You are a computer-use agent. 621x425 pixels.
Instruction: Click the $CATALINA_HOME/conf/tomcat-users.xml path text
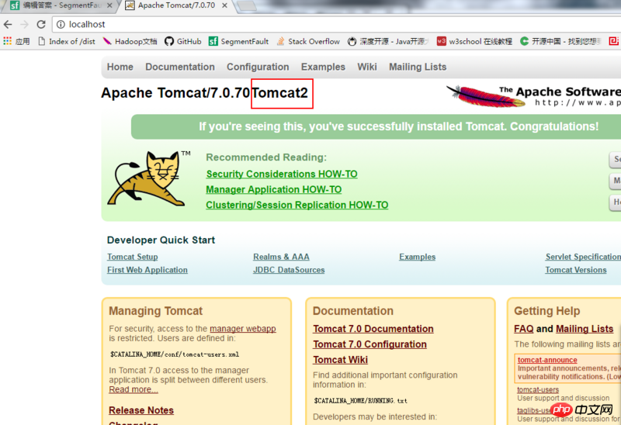pos(175,354)
